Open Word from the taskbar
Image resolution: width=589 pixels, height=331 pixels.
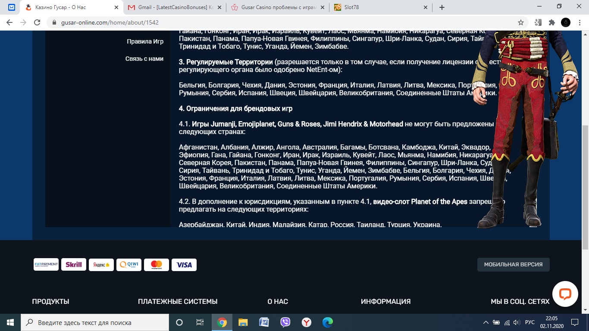click(x=264, y=322)
